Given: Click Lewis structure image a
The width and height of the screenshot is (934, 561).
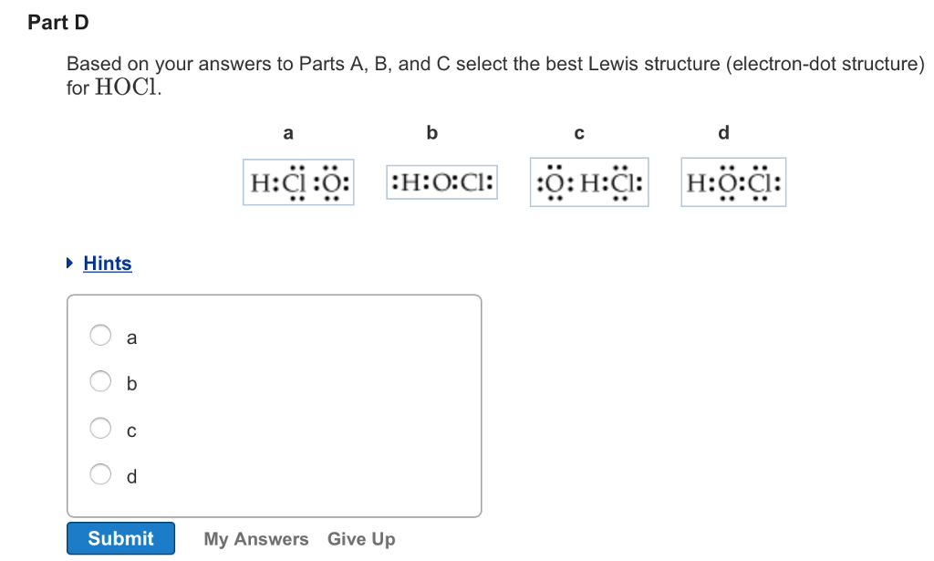Looking at the screenshot, I should pyautogui.click(x=298, y=182).
